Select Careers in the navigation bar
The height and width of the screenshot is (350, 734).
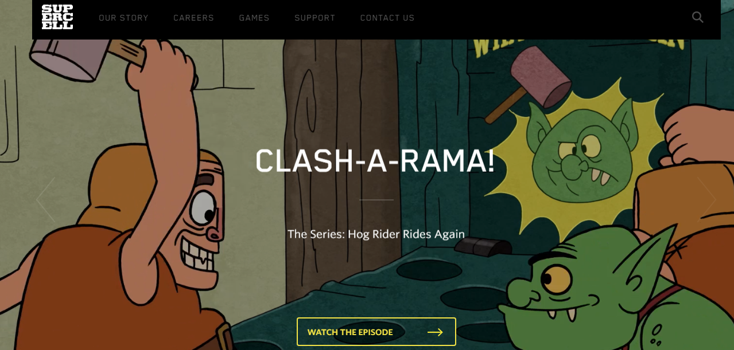pyautogui.click(x=193, y=18)
